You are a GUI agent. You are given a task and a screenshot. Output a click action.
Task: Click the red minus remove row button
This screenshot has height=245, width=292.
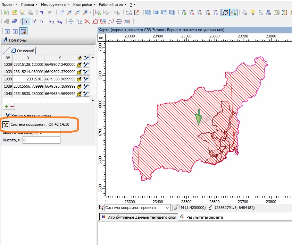[x=12, y=106]
